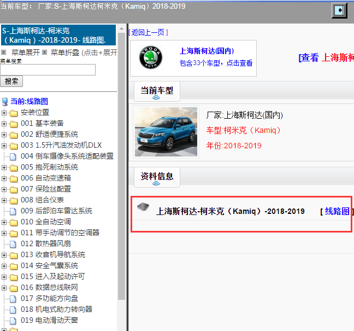Screen dimensions: 354x331
Task: Click folder icon of 002 舒适便捷系统
Action: coord(14,135)
